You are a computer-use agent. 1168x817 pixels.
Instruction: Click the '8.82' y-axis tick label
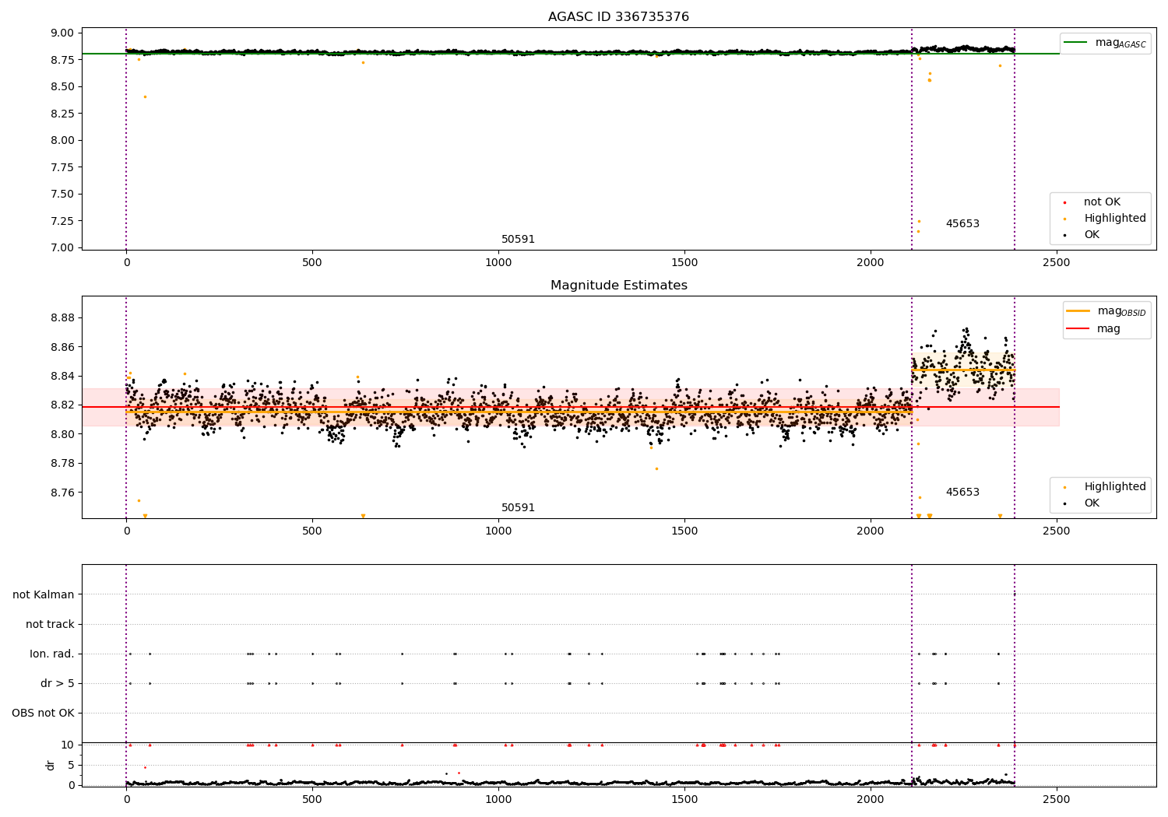point(63,405)
